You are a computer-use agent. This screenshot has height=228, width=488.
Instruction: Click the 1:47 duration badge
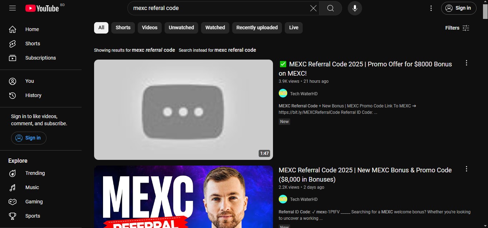click(x=264, y=153)
